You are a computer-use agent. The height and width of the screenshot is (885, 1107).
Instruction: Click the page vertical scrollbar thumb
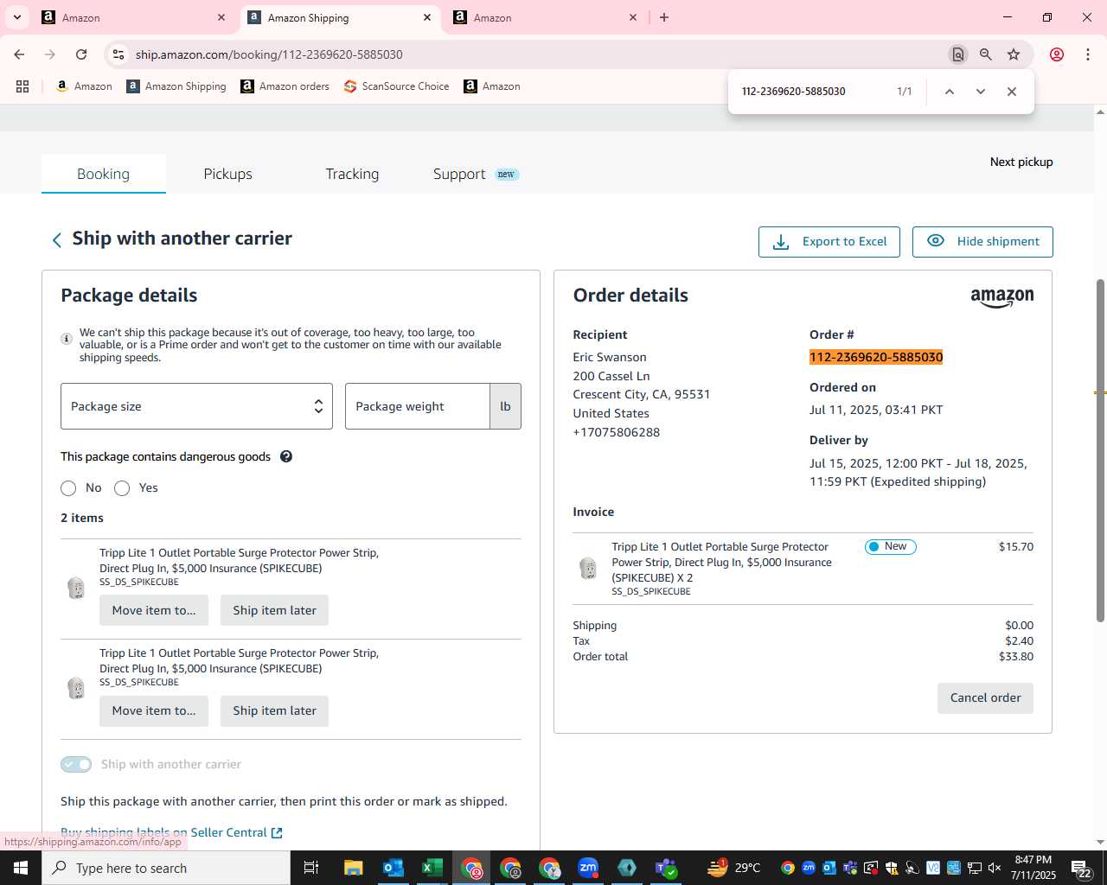1100,449
